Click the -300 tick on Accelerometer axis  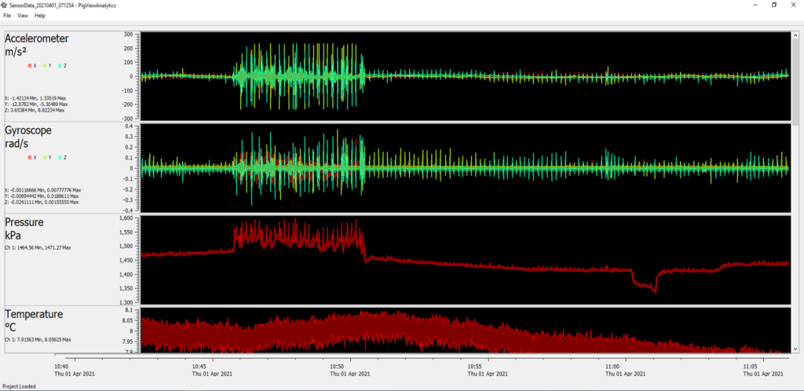127,119
